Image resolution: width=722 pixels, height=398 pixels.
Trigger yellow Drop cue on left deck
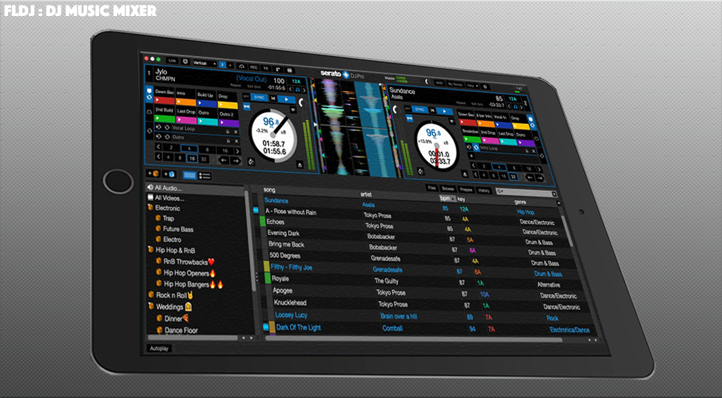(228, 106)
